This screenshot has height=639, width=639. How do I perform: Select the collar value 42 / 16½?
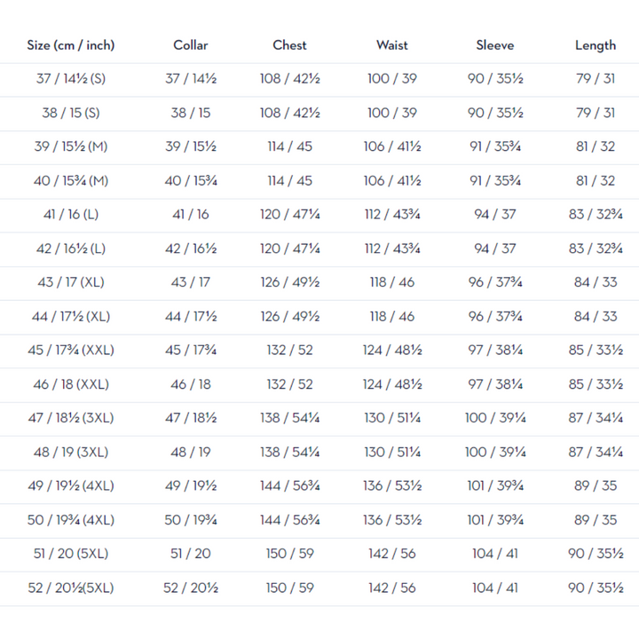pyautogui.click(x=191, y=248)
